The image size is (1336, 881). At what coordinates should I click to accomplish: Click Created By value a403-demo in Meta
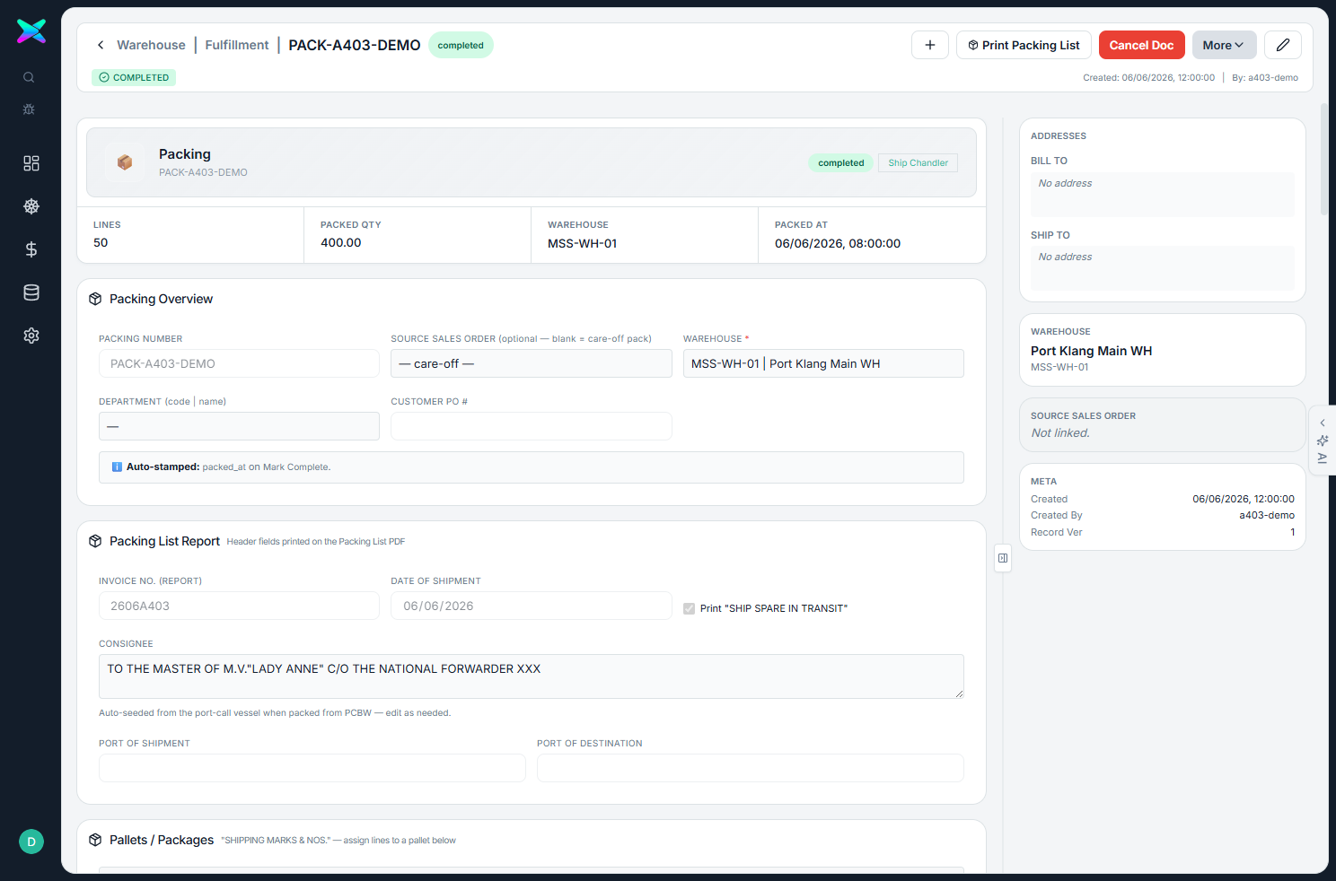coord(1267,515)
